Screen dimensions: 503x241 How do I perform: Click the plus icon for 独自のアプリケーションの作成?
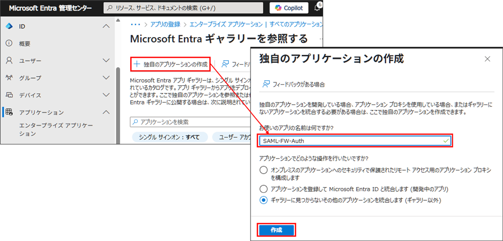click(137, 64)
